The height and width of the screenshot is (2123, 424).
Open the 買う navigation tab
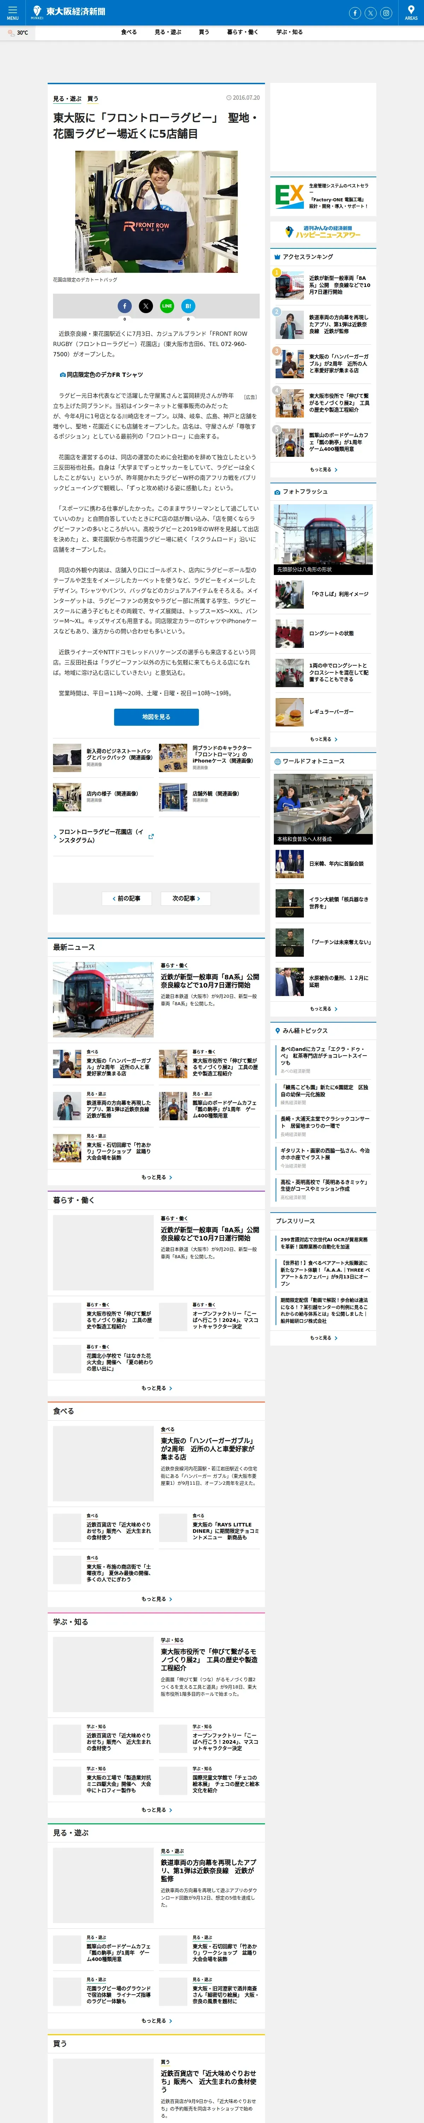pyautogui.click(x=204, y=32)
